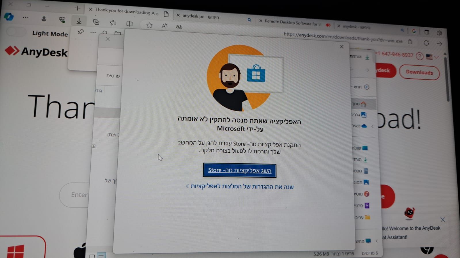Viewport: 460px width, 258px height.
Task: Click the translate page icon
Action: (x=179, y=27)
